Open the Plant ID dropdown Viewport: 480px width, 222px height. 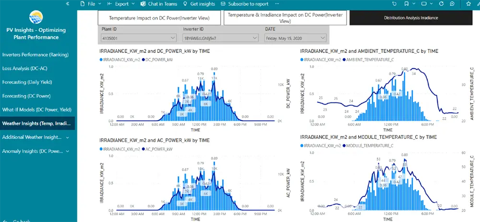(132, 37)
